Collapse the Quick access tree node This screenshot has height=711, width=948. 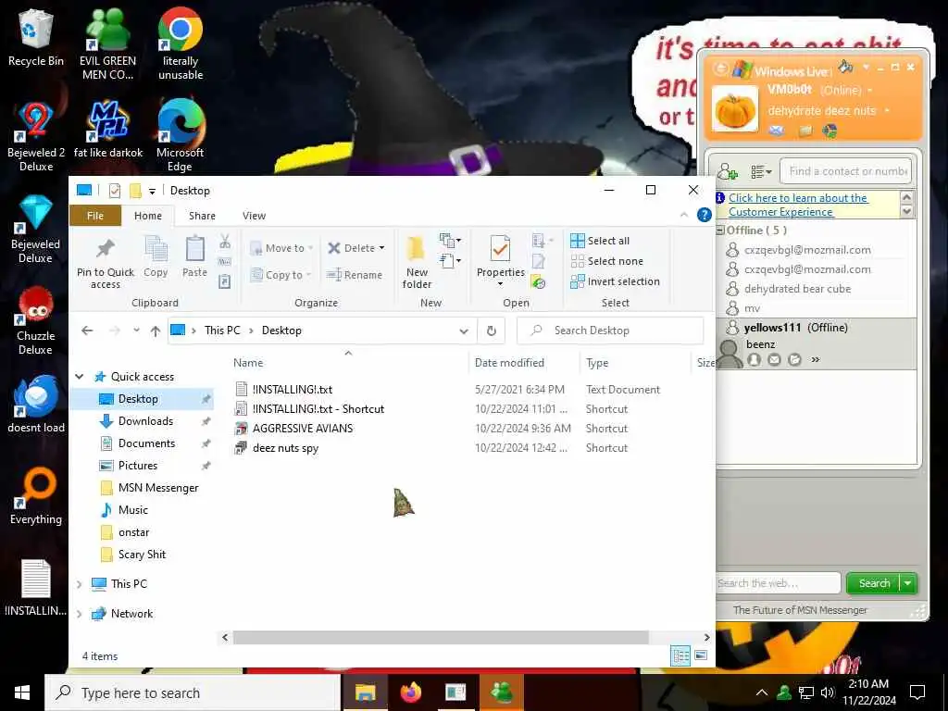click(80, 377)
